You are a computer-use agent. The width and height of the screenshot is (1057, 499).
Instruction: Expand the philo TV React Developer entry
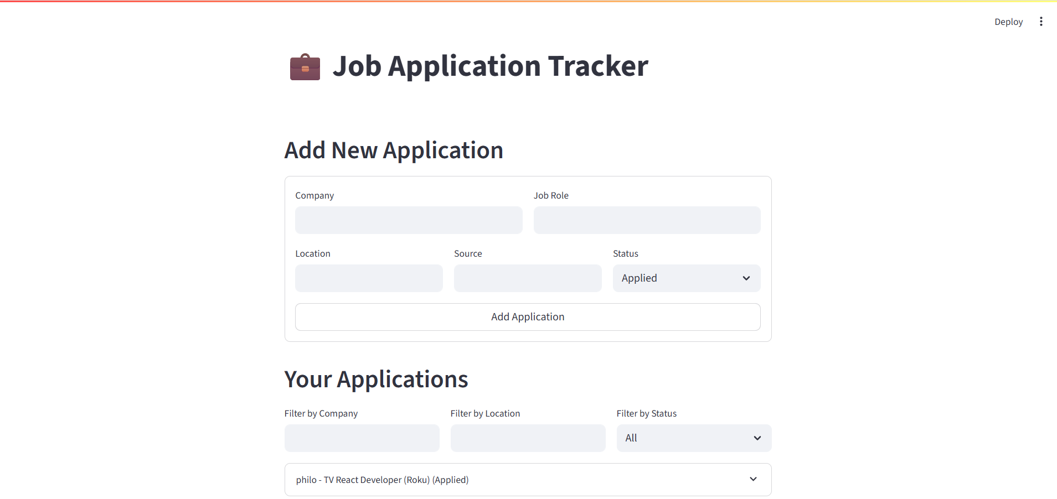tap(382, 480)
